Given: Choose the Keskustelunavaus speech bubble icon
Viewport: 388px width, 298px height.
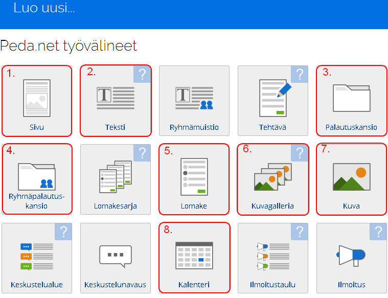Looking at the screenshot, I should [x=116, y=257].
